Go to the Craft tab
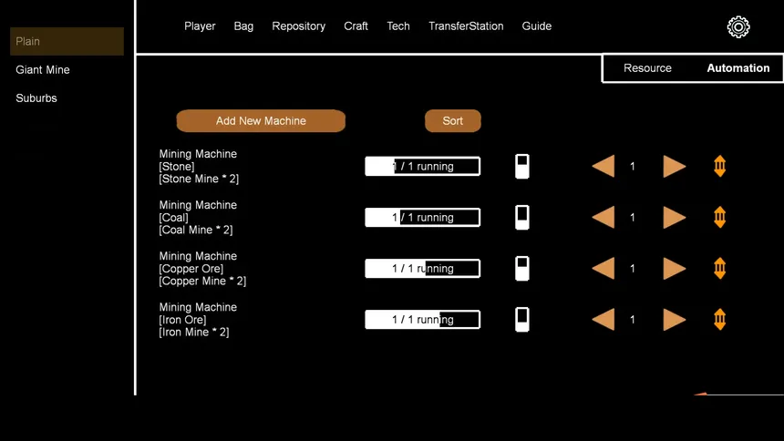Screen dimensions: 784x441 (356, 26)
